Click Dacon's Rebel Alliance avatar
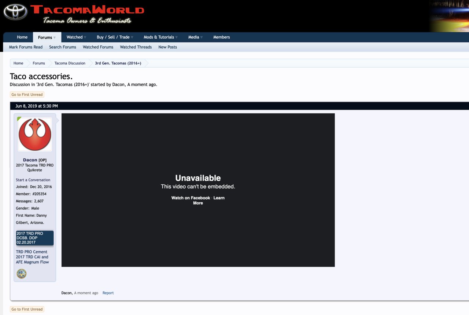This screenshot has width=469, height=315. (x=35, y=134)
